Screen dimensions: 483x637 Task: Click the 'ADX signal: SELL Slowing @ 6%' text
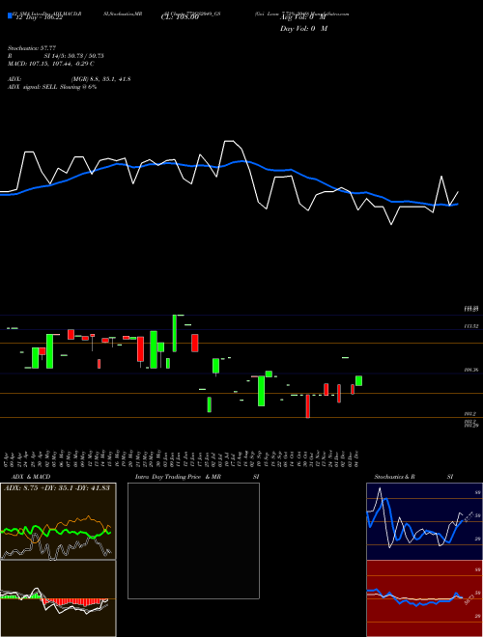(52, 87)
